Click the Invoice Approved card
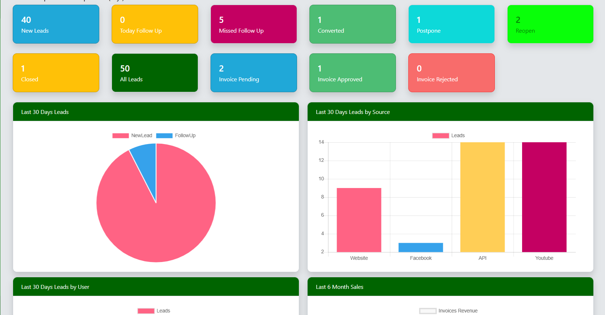 (x=352, y=73)
